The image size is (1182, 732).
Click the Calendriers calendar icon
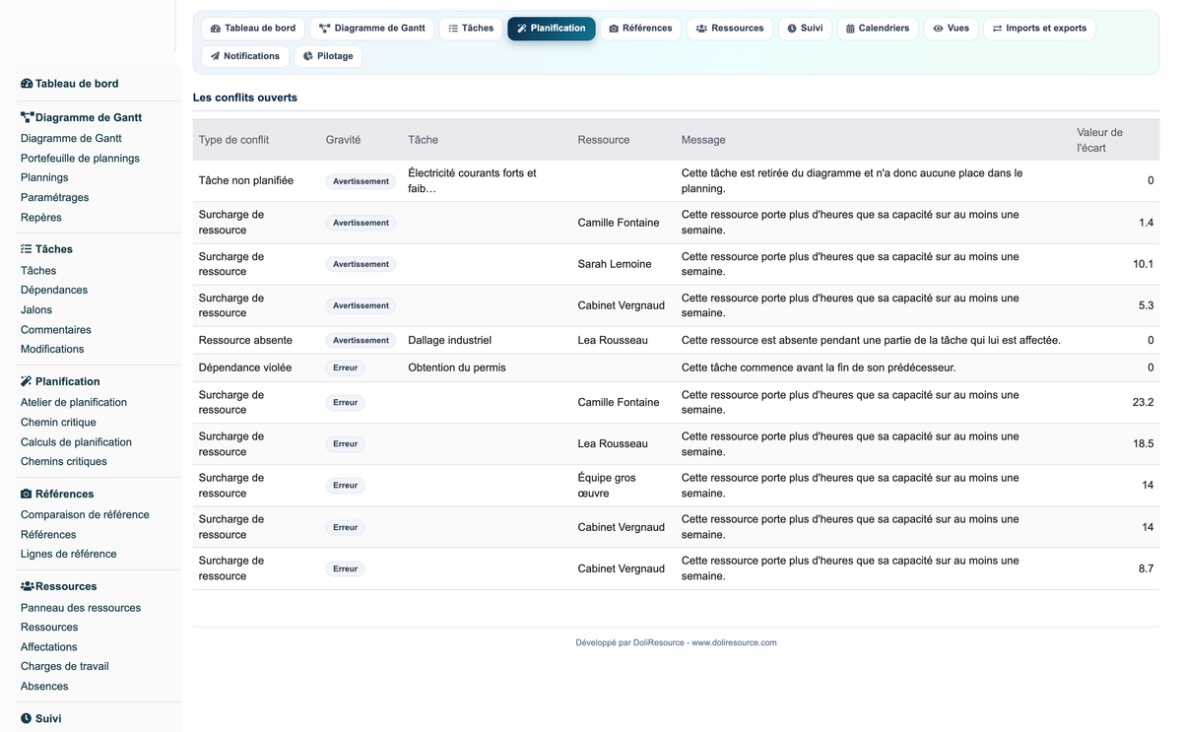[x=850, y=29]
